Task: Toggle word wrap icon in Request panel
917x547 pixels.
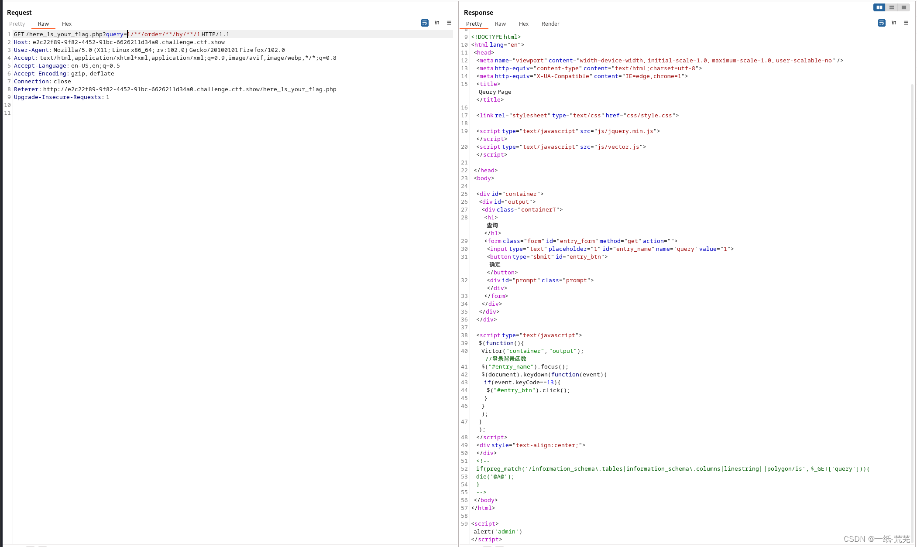Action: (424, 23)
